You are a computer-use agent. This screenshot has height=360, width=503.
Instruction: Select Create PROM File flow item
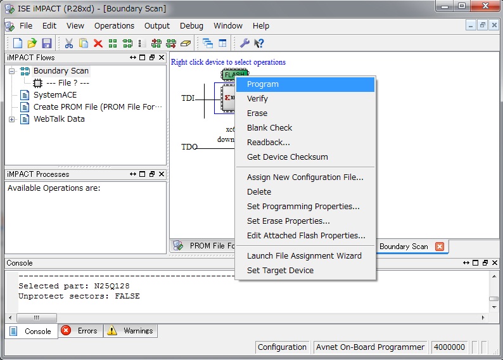coord(98,107)
